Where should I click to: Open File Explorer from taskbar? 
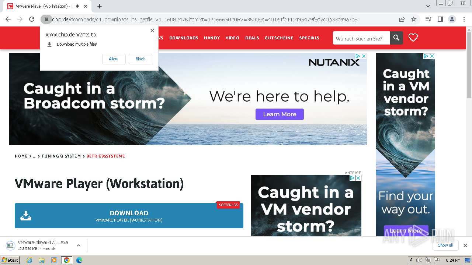42,260
